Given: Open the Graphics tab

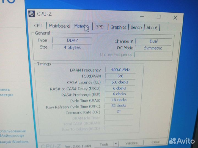Looking at the screenshot, I should pyautogui.click(x=118, y=27).
